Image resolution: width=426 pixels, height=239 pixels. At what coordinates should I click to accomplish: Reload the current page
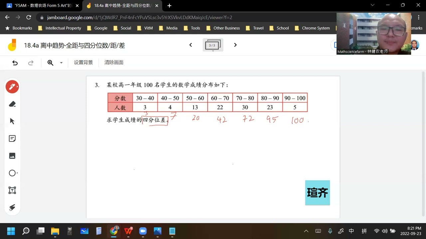(29, 17)
